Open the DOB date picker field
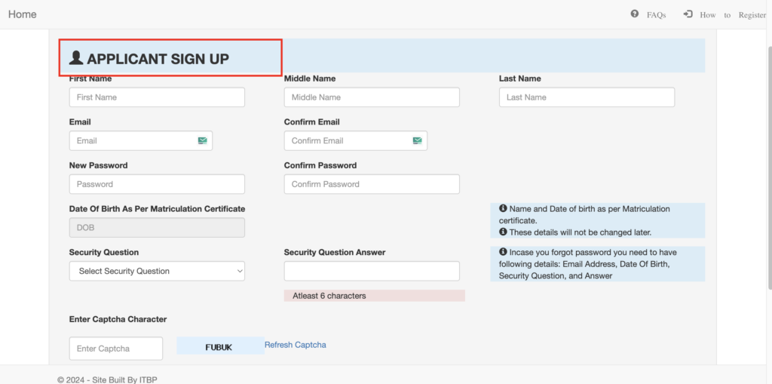Image resolution: width=772 pixels, height=384 pixels. tap(157, 228)
